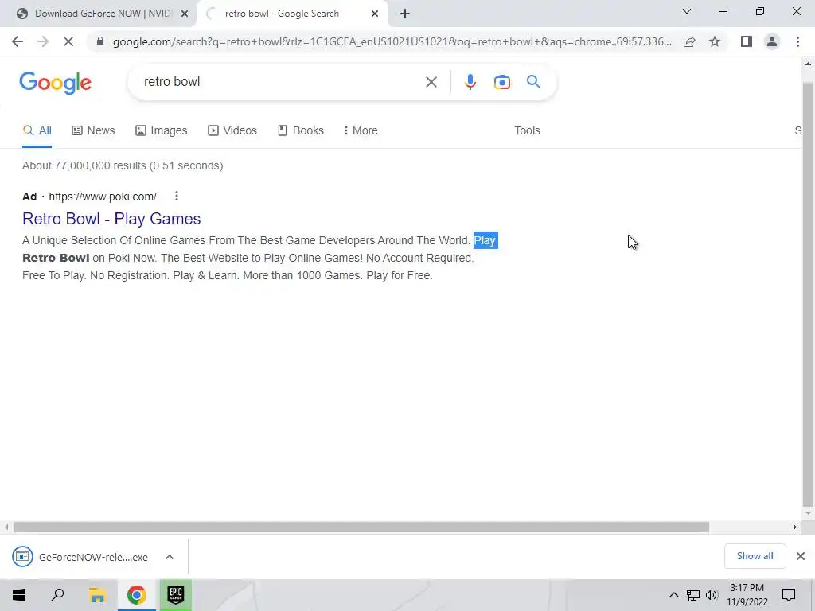The height and width of the screenshot is (611, 815).
Task: Open ad options for the Poki result
Action: [x=177, y=196]
